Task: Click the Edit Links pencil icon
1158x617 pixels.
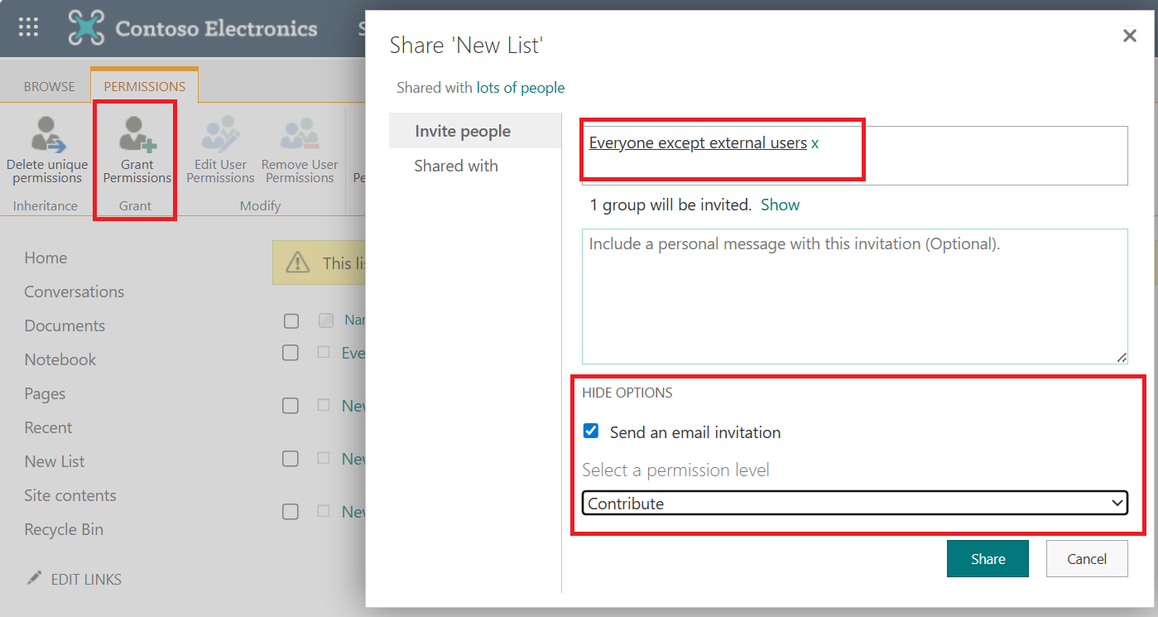Action: click(x=33, y=578)
